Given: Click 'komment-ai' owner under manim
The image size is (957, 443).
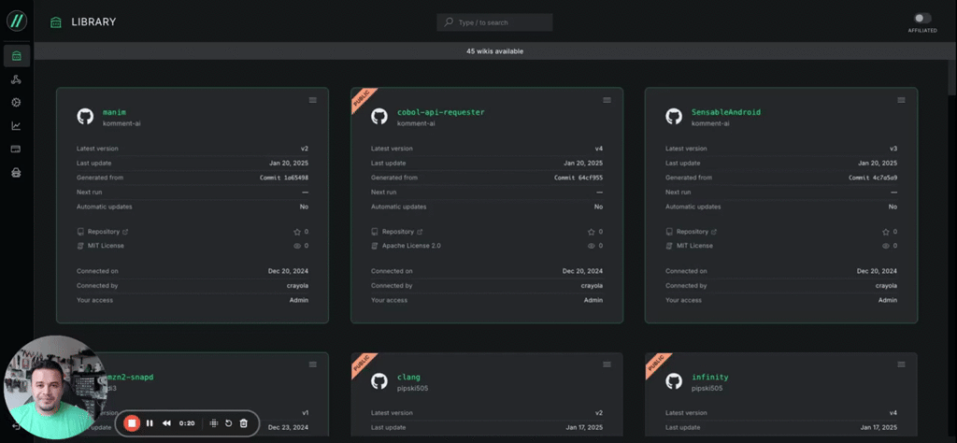Looking at the screenshot, I should [122, 124].
